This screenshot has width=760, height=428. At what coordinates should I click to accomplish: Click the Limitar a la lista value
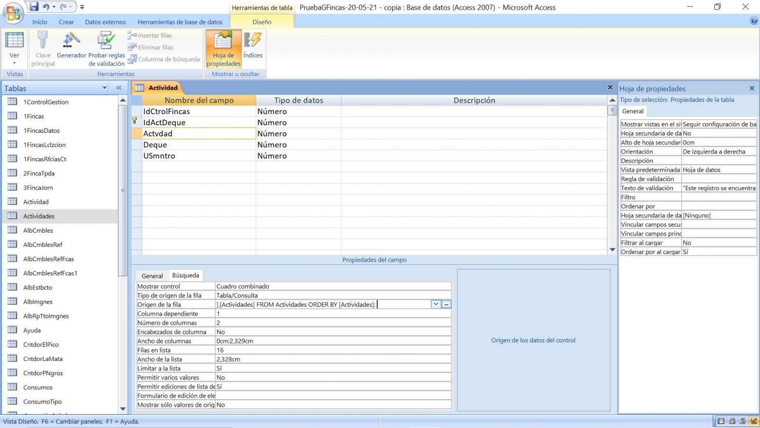333,368
